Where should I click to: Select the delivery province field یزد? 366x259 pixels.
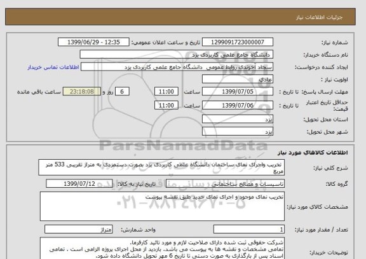[x=238, y=119]
